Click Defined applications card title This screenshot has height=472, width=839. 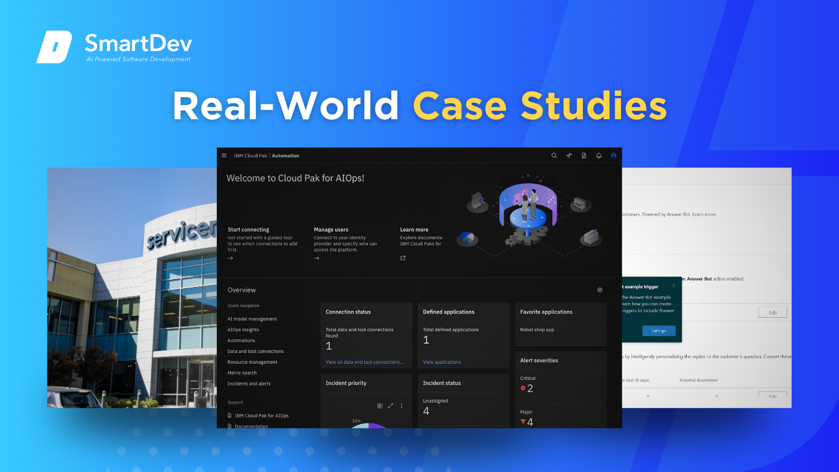click(x=448, y=312)
